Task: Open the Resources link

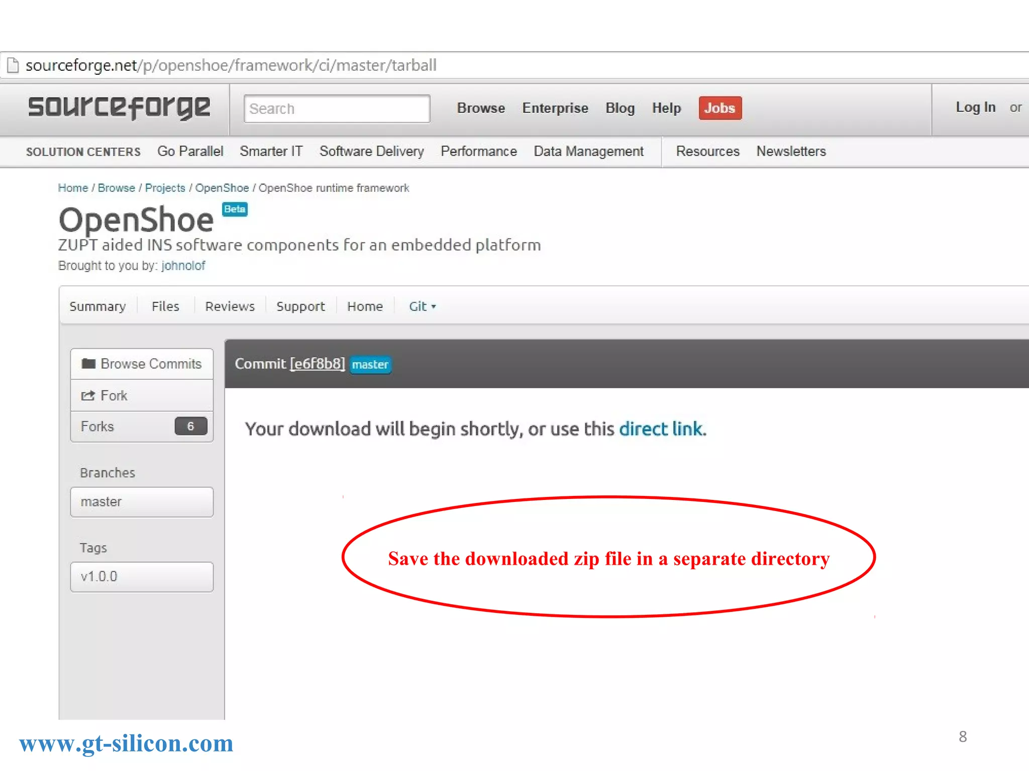Action: pyautogui.click(x=707, y=151)
